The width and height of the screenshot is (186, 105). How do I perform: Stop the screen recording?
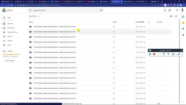tap(154, 54)
